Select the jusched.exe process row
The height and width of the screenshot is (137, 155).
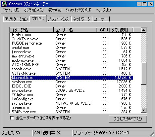click(72, 52)
